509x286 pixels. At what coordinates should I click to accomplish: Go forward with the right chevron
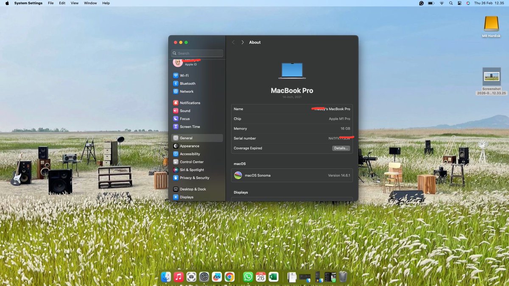pos(243,42)
